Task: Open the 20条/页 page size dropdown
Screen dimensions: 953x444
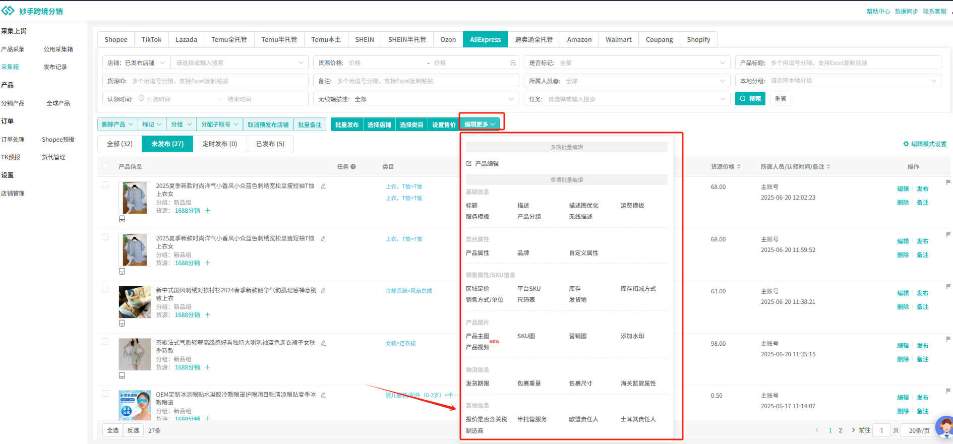Action: click(x=919, y=431)
